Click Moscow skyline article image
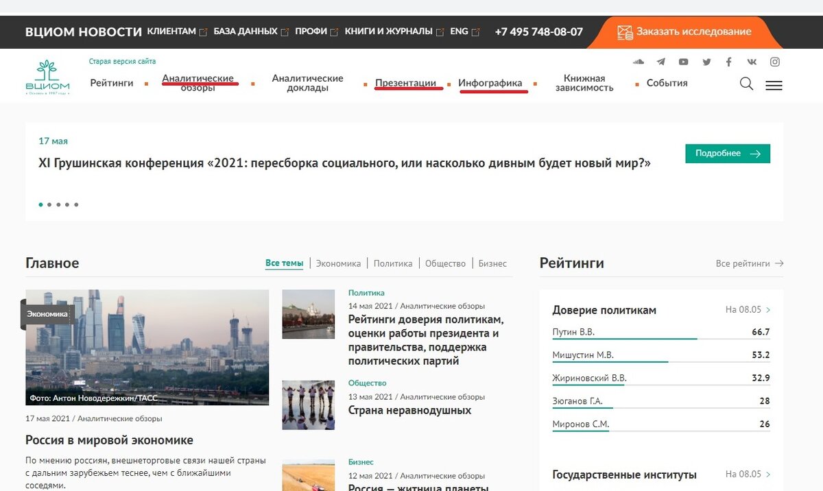823x491 pixels. pyautogui.click(x=147, y=347)
